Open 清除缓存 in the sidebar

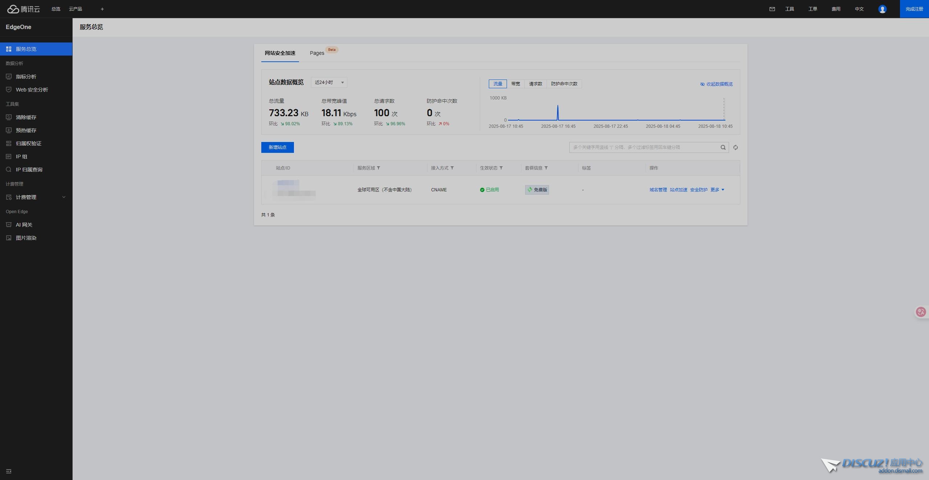pos(26,117)
